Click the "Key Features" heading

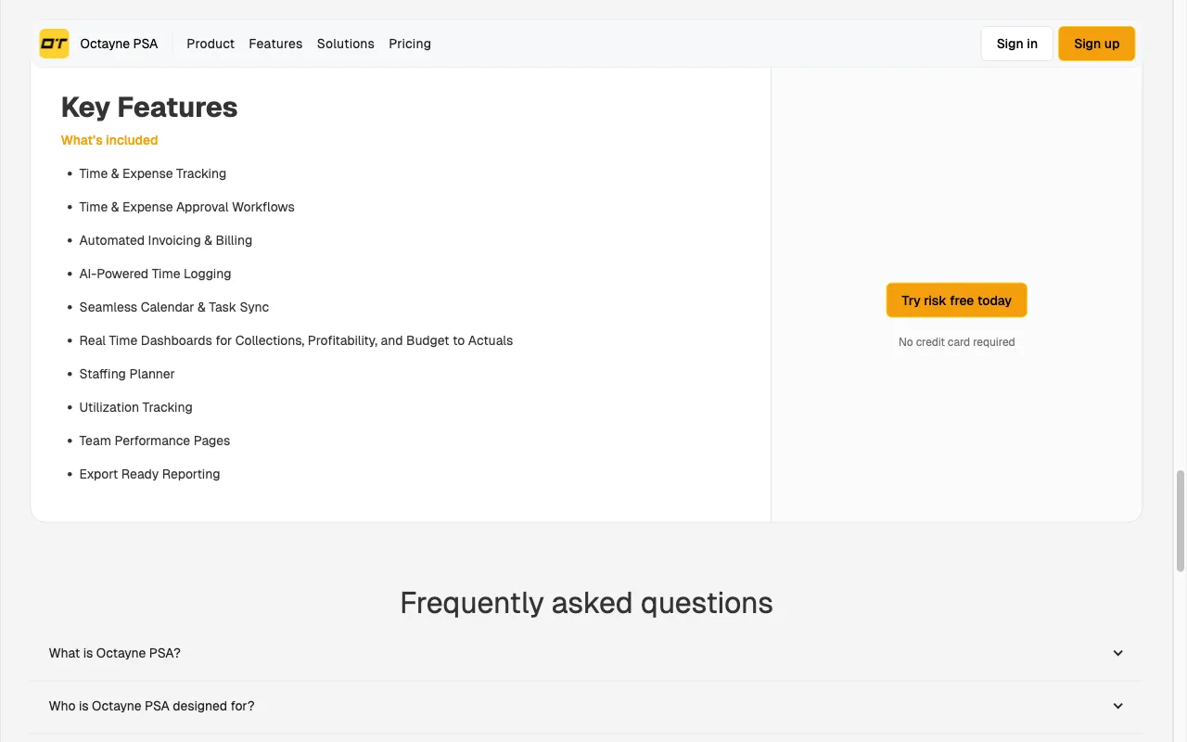click(x=149, y=108)
